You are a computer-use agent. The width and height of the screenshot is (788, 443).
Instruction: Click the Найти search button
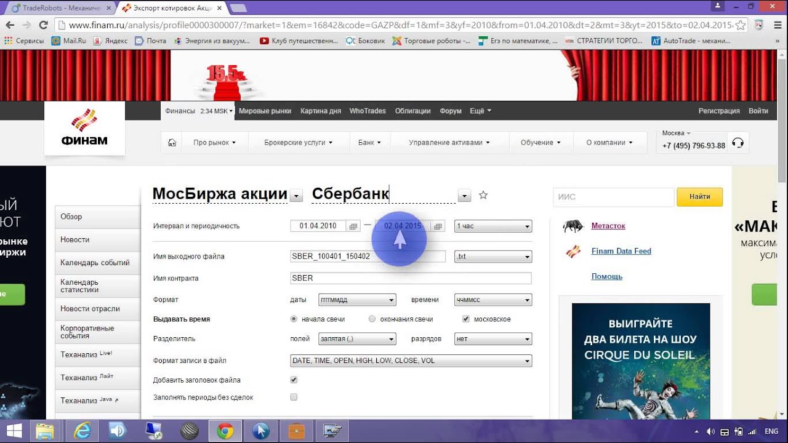699,197
